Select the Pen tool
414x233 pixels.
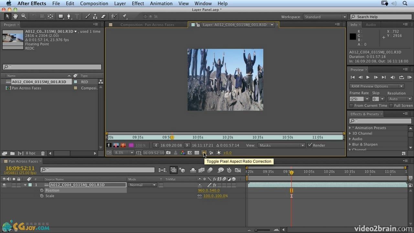click(69, 16)
